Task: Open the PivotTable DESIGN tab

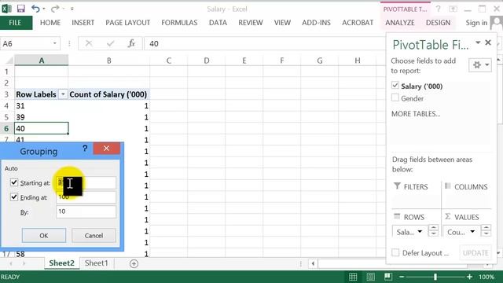Action: click(x=438, y=23)
